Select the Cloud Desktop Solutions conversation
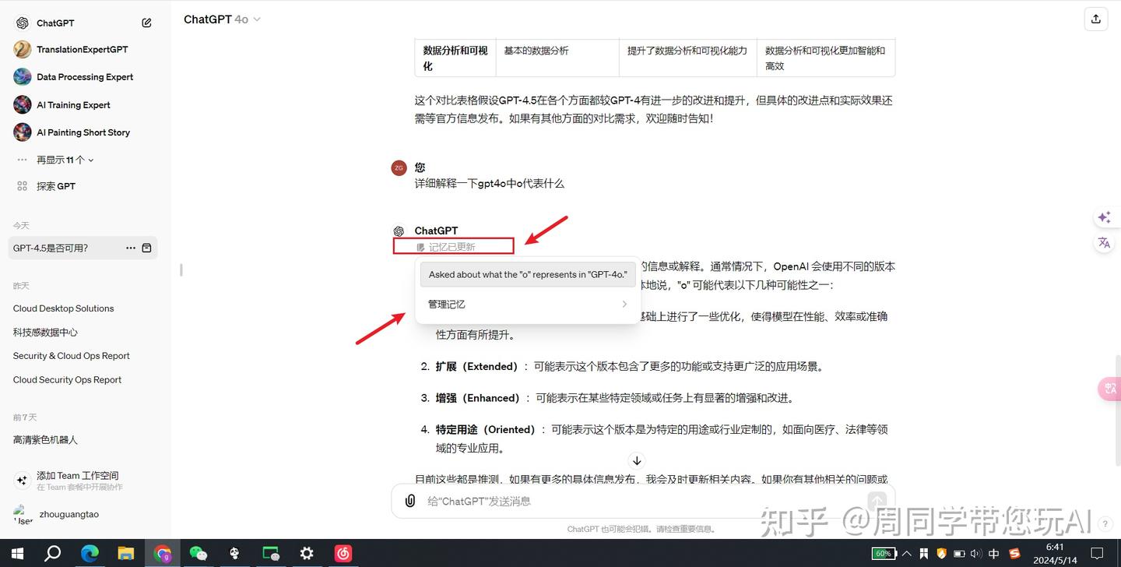1121x567 pixels. (x=63, y=308)
